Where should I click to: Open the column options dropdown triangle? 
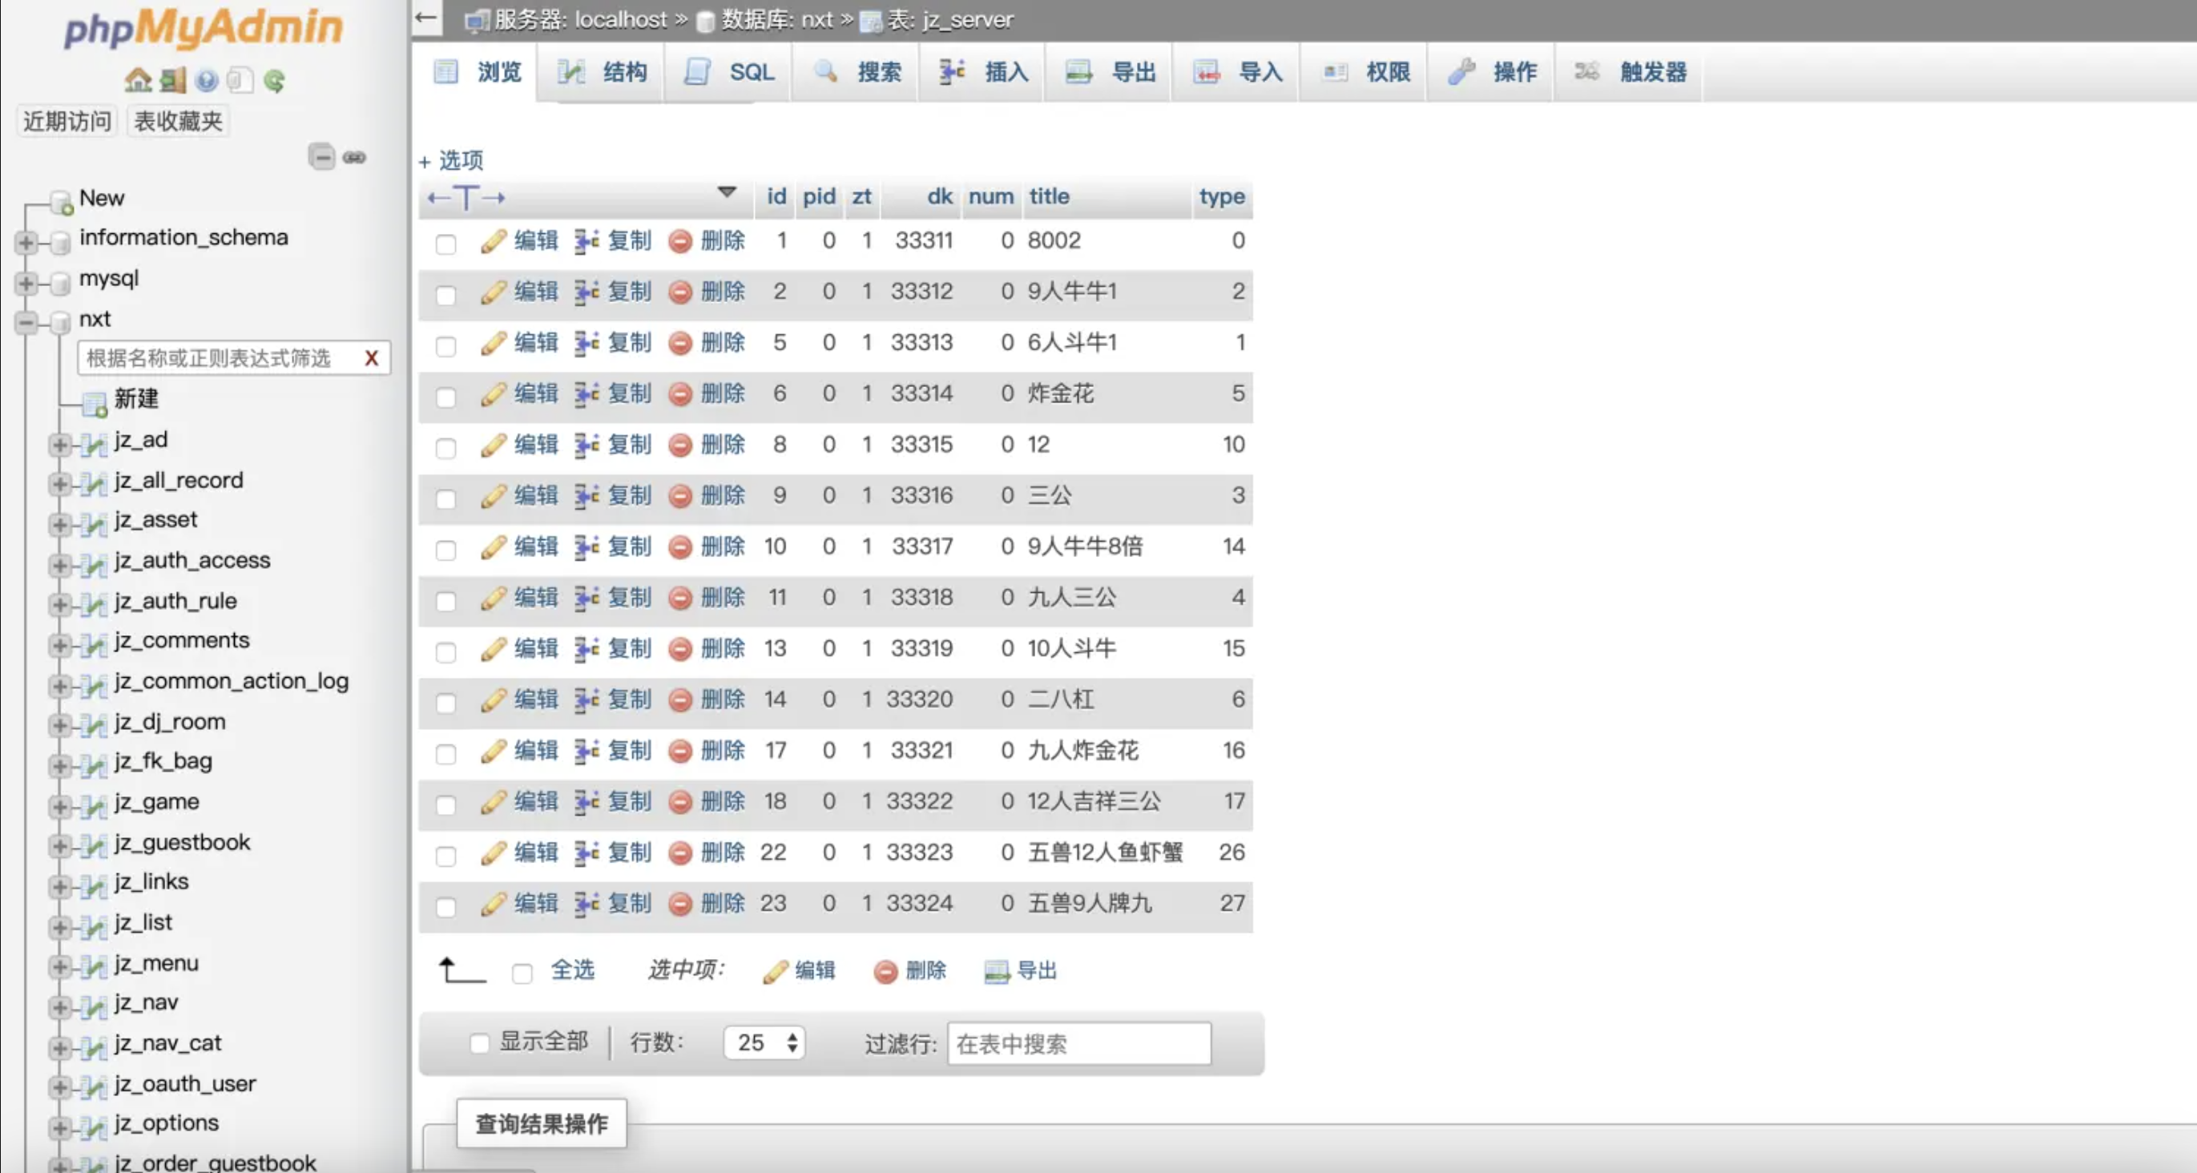[727, 192]
